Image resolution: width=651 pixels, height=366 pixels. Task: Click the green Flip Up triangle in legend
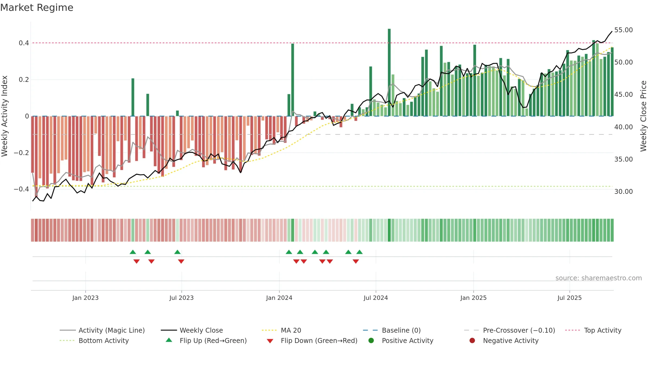[x=169, y=340]
